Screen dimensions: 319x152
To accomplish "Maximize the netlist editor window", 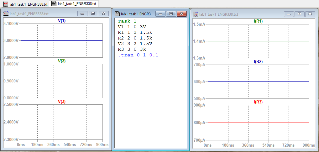I will 171,14.
